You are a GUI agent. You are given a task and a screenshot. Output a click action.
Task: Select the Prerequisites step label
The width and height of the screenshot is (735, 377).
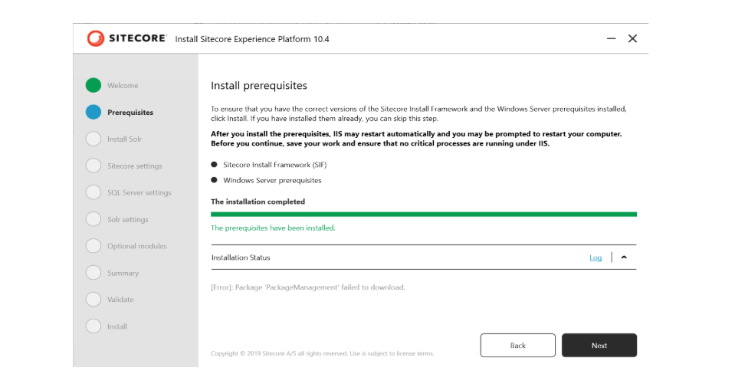click(130, 113)
